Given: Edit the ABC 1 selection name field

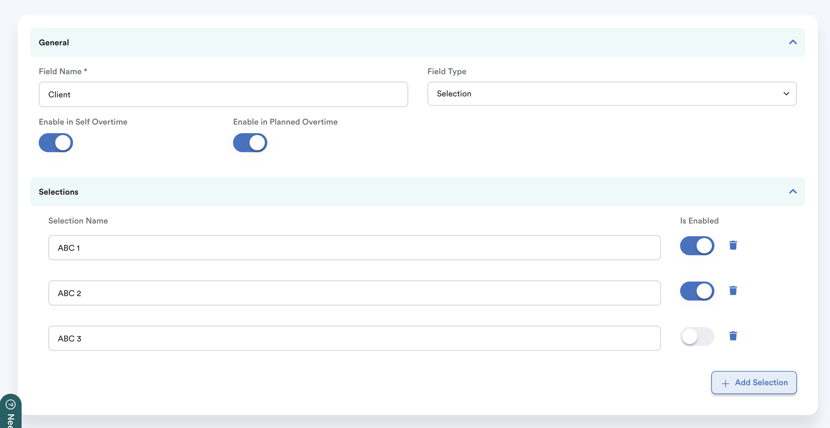Looking at the screenshot, I should [x=354, y=248].
